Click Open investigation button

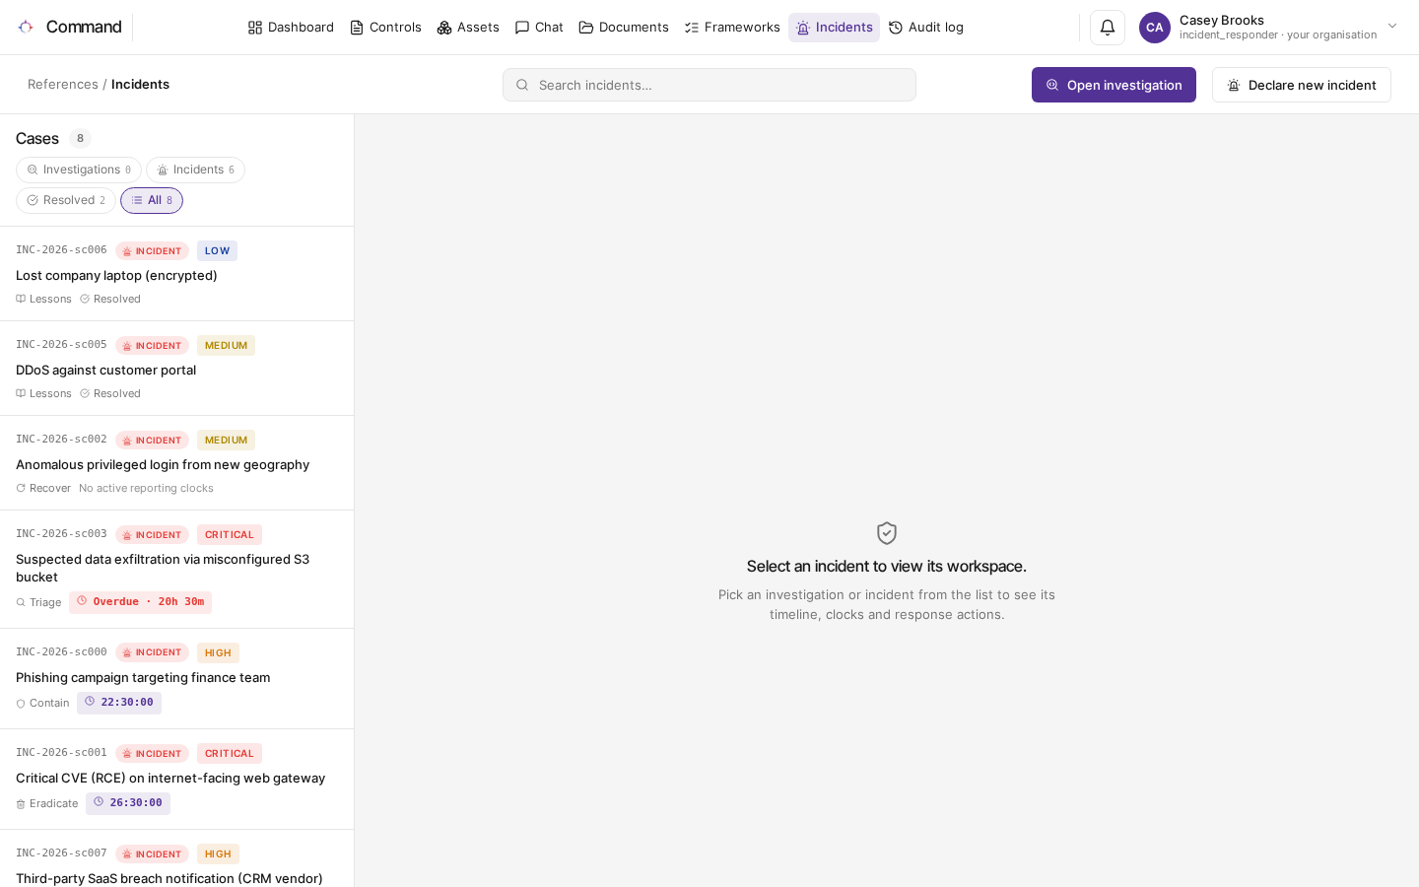1114,85
